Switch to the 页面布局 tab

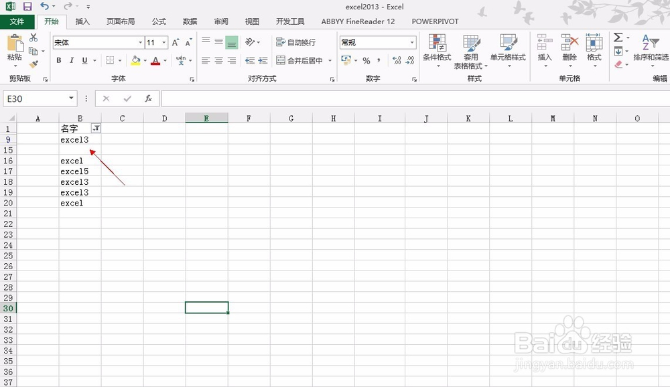[121, 21]
